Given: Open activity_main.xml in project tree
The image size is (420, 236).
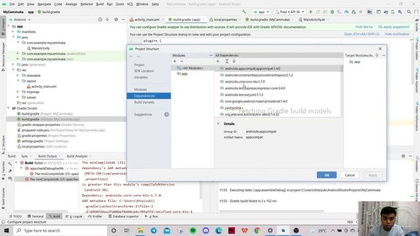Looking at the screenshot, I should pos(44,87).
